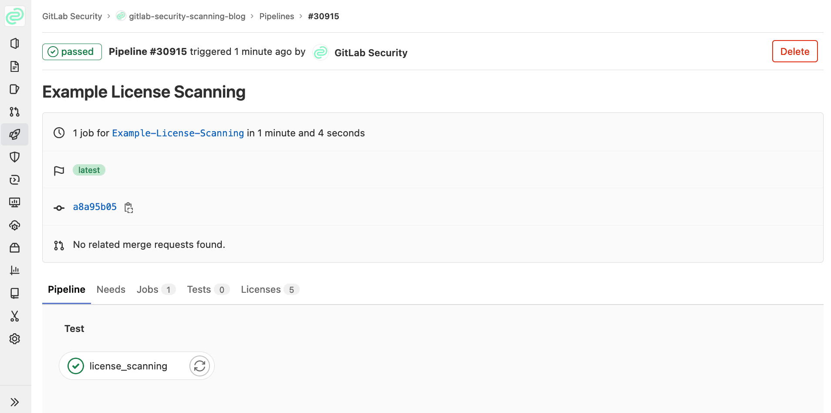Open Security & Compliance shield icon

click(15, 157)
